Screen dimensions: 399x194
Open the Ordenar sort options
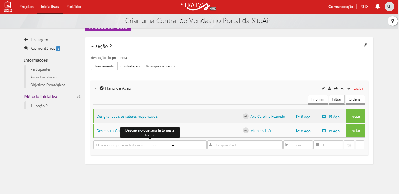[355, 99]
